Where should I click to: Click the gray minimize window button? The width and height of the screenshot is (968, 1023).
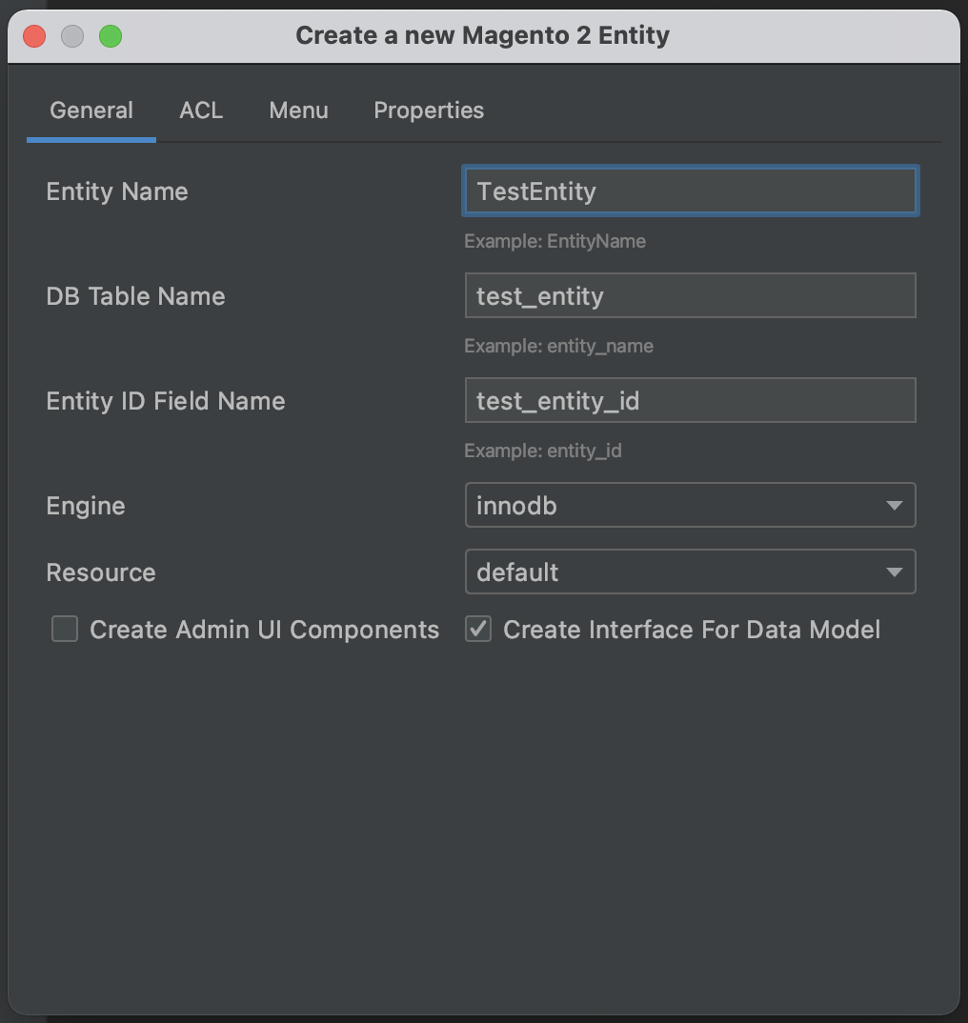72,36
